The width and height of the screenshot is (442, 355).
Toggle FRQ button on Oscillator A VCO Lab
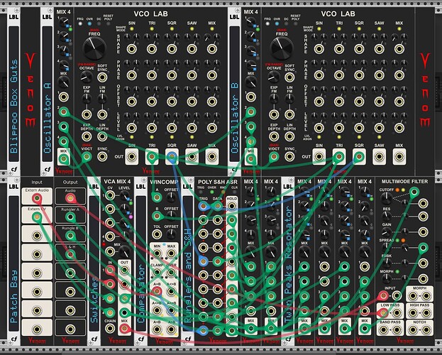[80, 23]
